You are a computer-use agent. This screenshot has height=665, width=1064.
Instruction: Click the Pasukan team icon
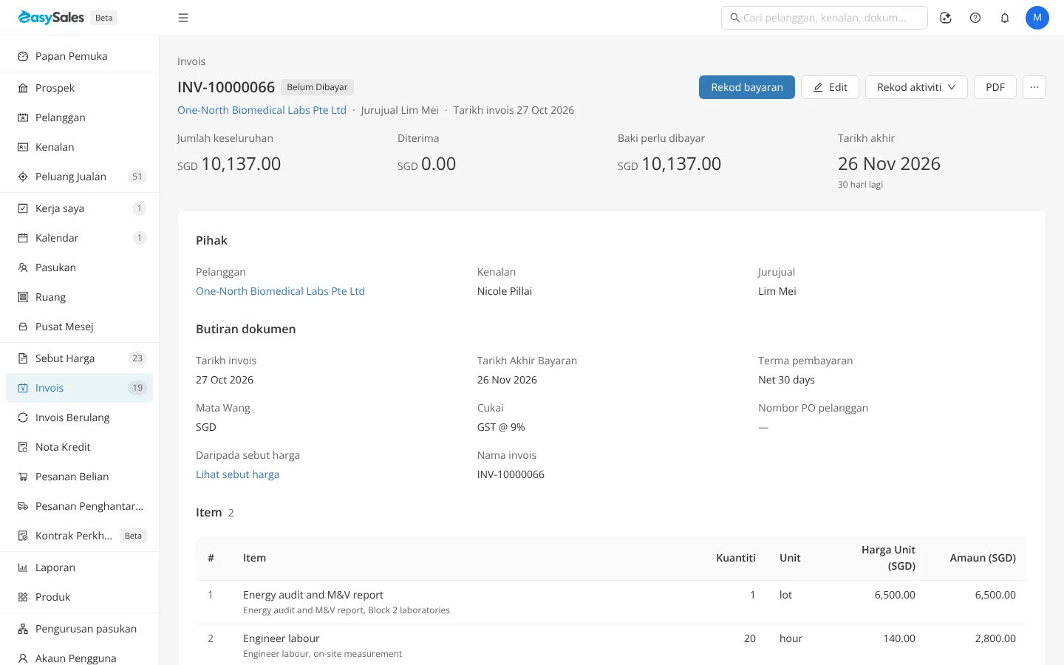click(x=23, y=267)
